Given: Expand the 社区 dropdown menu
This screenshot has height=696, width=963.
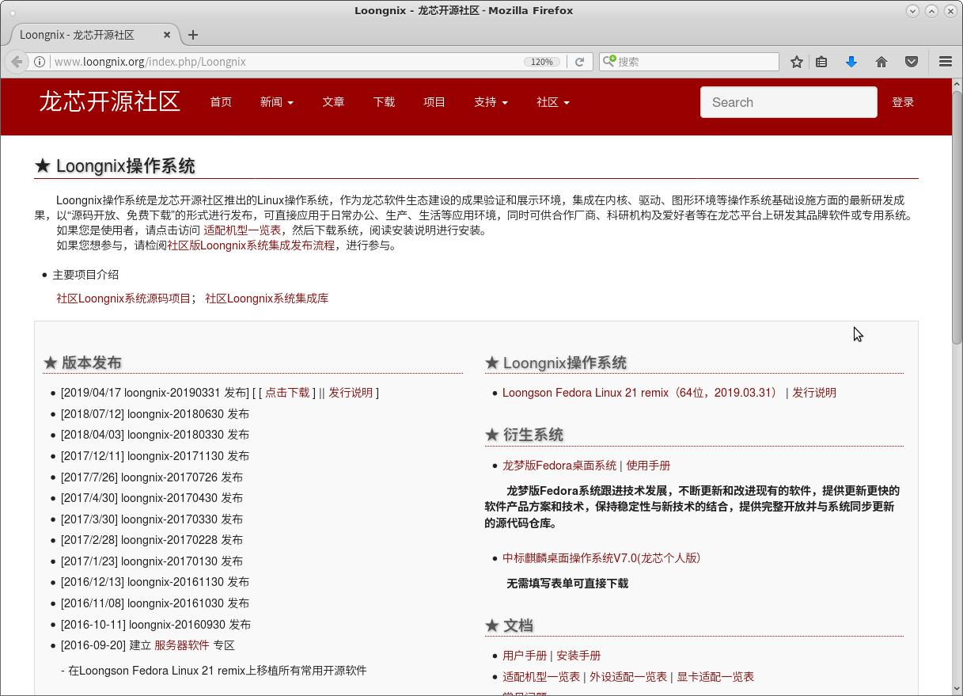Looking at the screenshot, I should [553, 102].
